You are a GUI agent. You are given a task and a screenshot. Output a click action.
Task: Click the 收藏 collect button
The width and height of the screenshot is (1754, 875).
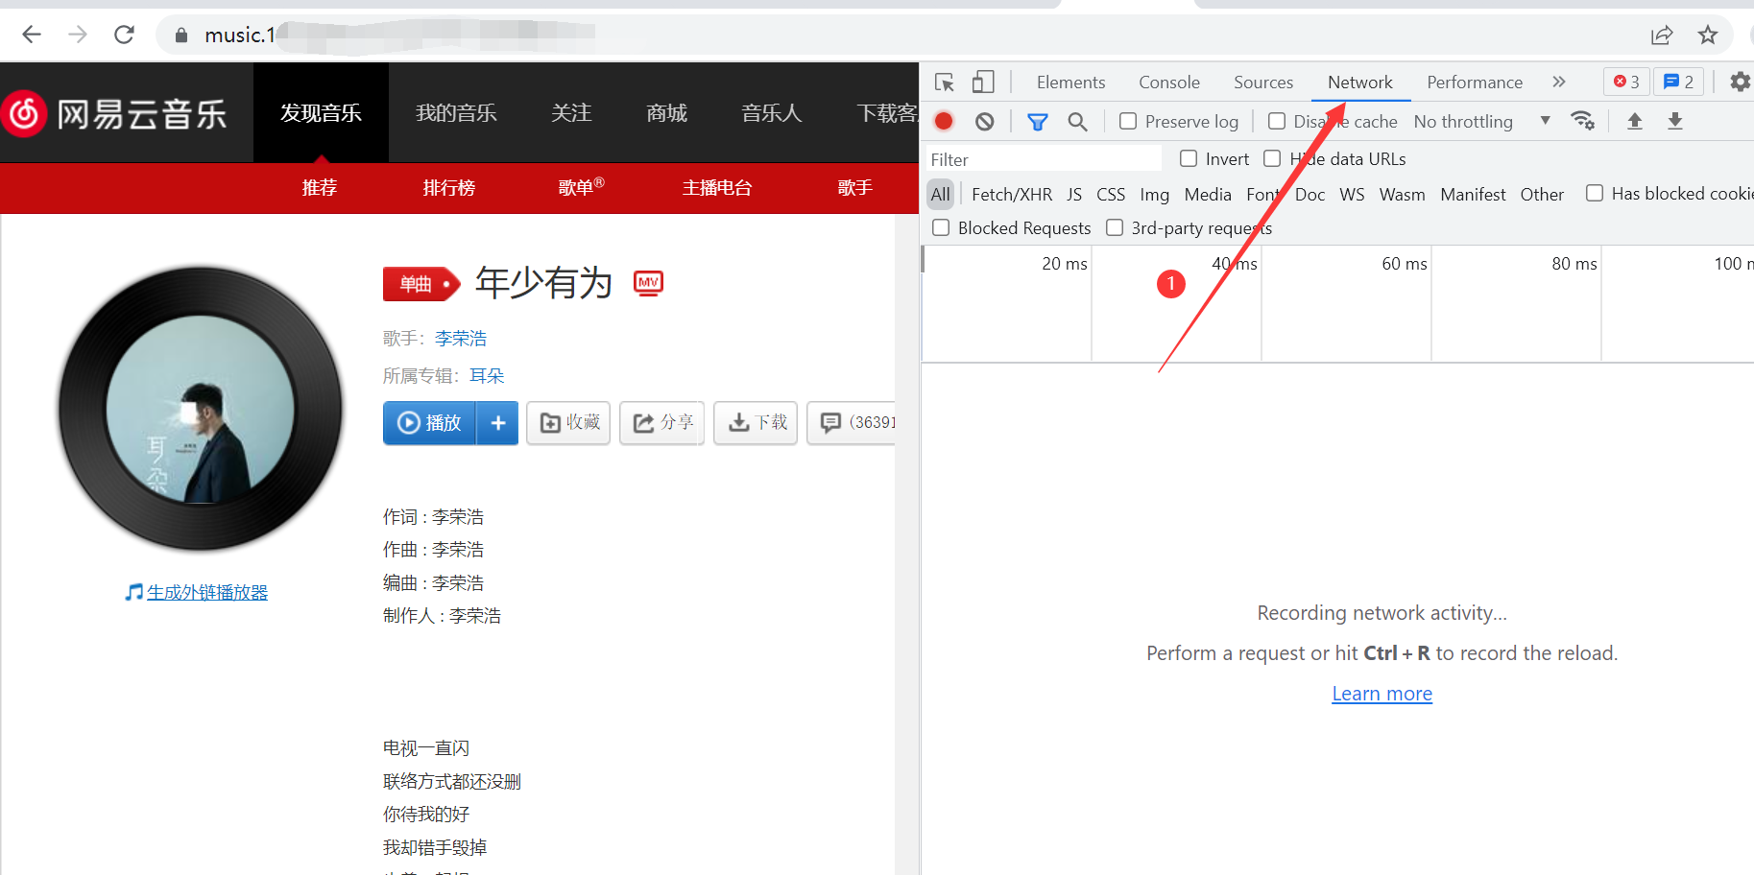click(x=568, y=423)
